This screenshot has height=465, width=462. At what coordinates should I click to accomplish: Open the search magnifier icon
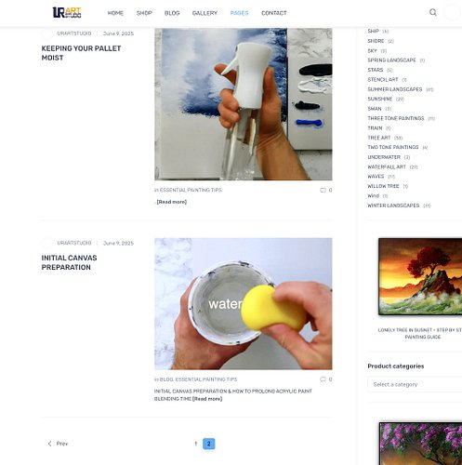click(433, 12)
